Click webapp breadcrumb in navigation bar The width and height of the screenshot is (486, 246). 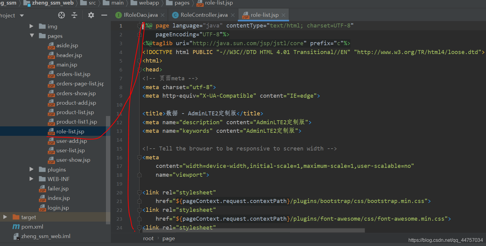coord(145,3)
